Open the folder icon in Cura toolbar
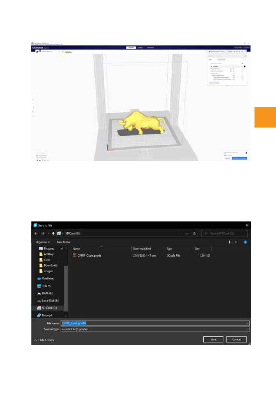Viewport: 276px width, 411px height. [37, 52]
